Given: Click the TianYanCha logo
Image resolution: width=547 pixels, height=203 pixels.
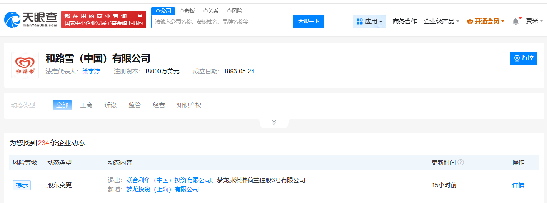Looking at the screenshot, I should coord(31,19).
